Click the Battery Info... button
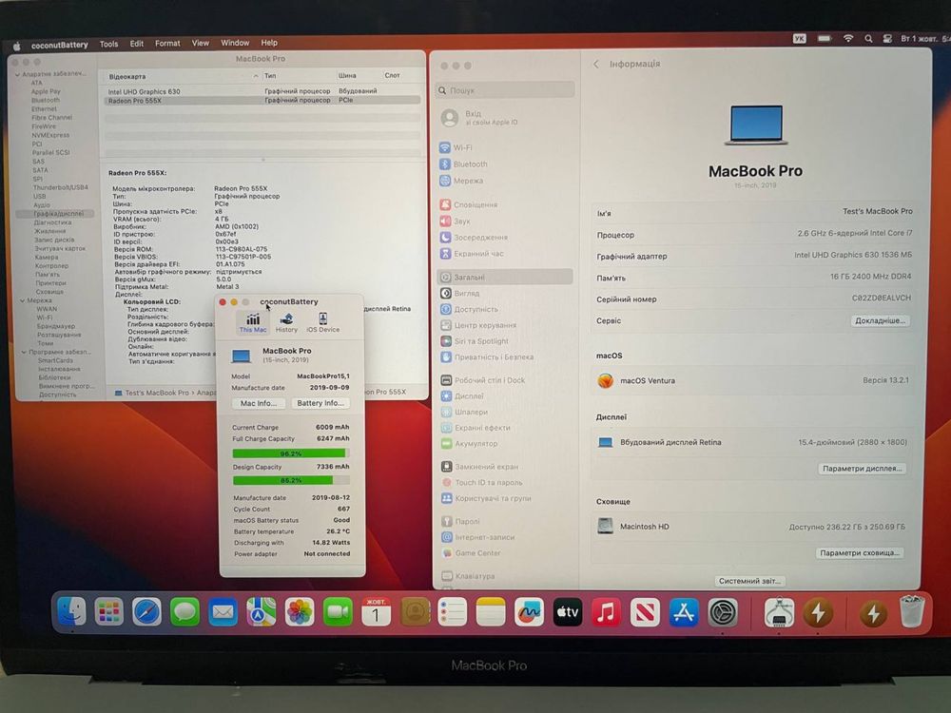The height and width of the screenshot is (713, 951). [x=320, y=403]
